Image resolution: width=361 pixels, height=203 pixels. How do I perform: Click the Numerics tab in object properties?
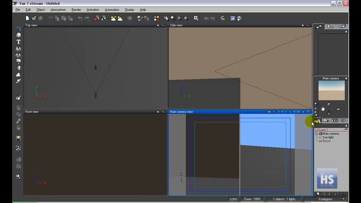click(331, 27)
